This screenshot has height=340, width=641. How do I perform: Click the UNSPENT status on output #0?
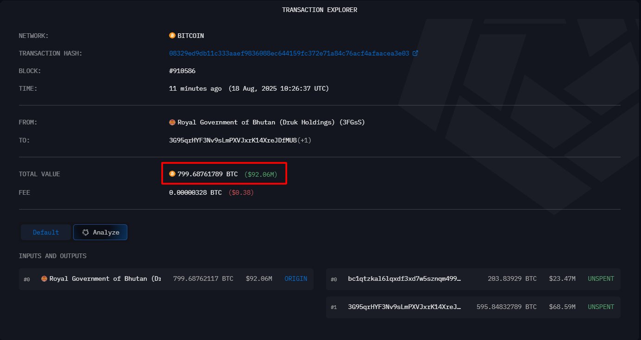(601, 278)
